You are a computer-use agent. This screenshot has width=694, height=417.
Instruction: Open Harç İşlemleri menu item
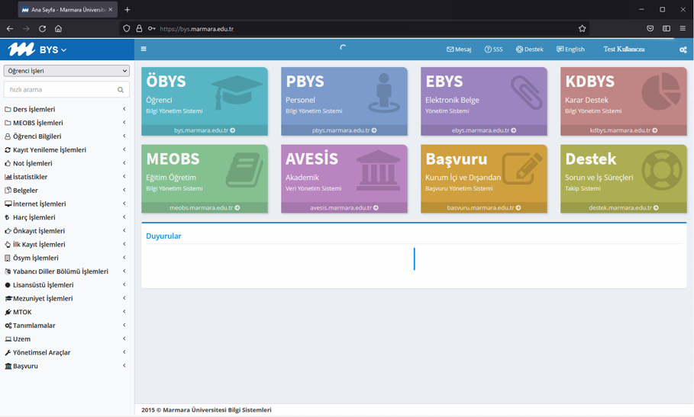tap(66, 217)
